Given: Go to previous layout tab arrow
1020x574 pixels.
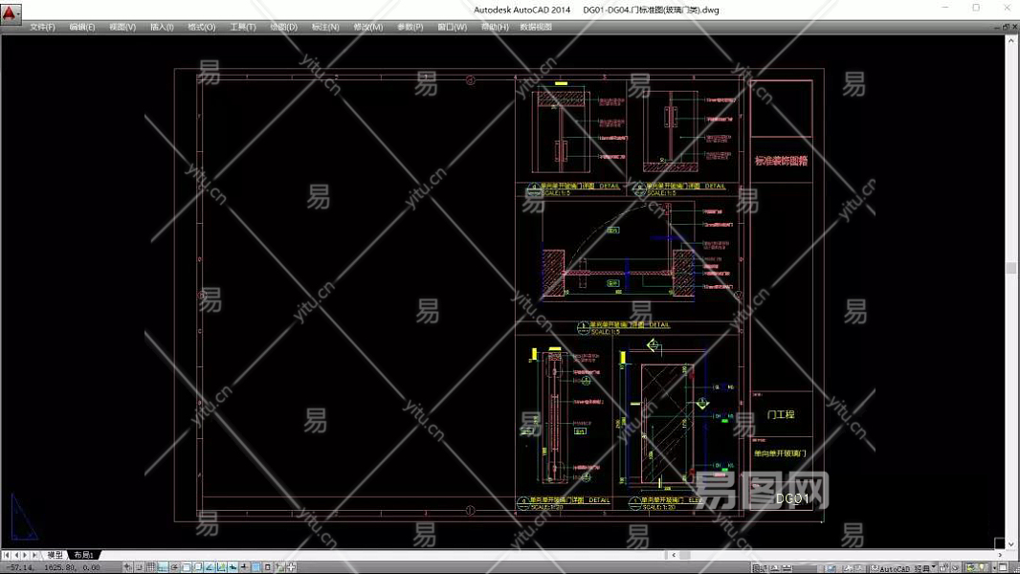Looking at the screenshot, I should tap(16, 555).
